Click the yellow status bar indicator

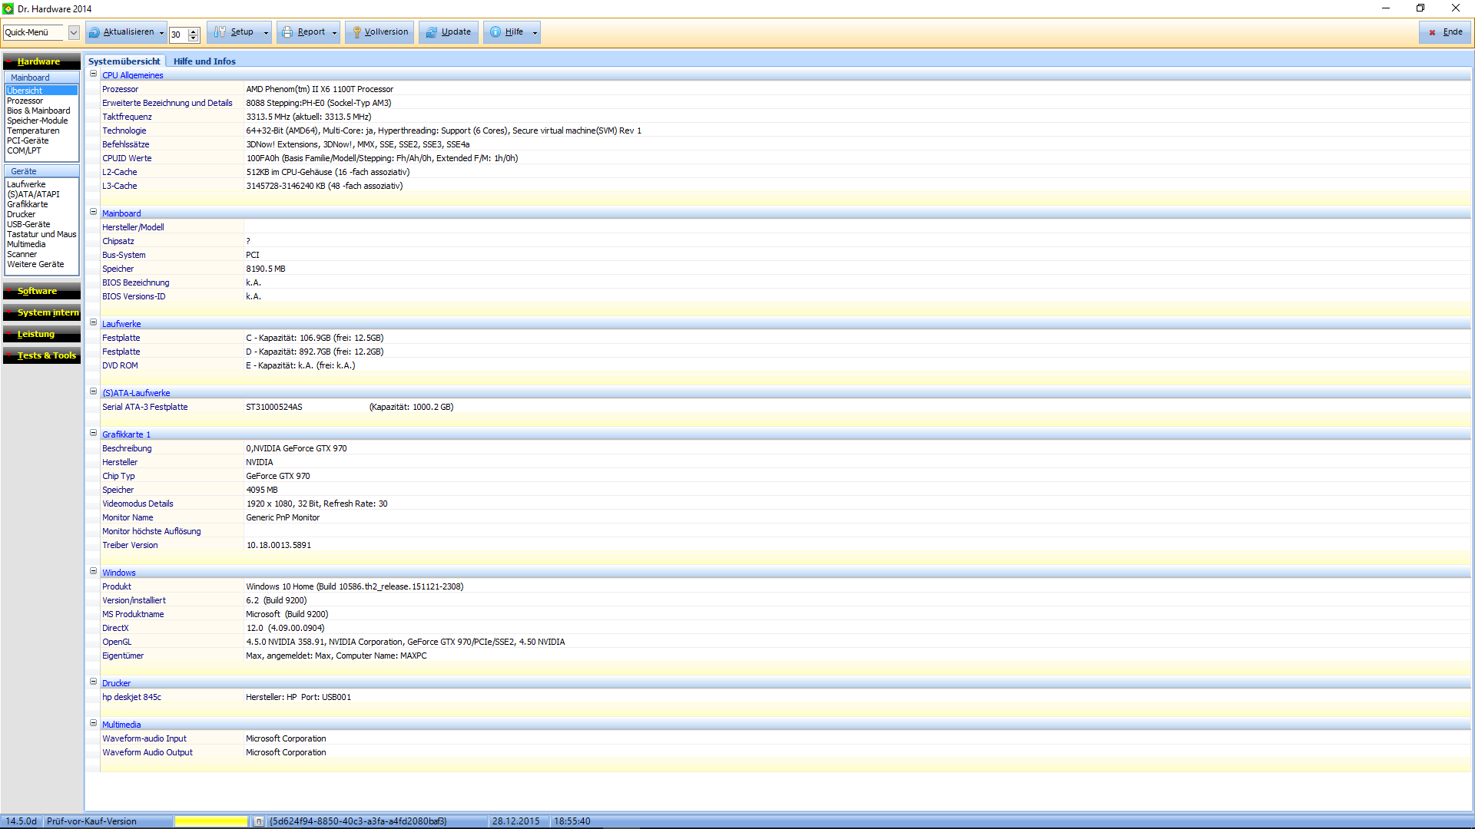coord(210,821)
